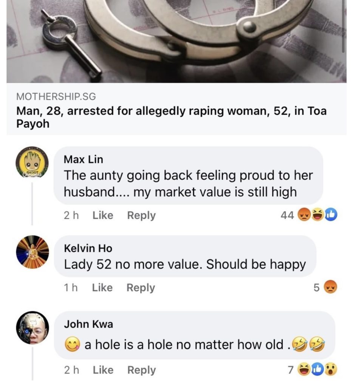View the laughing reaction on John Kwa's comment
The width and height of the screenshot is (353, 387).
(305, 370)
